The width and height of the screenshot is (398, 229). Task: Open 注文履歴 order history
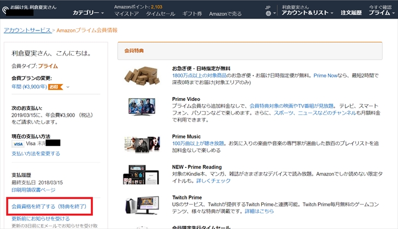click(x=351, y=13)
